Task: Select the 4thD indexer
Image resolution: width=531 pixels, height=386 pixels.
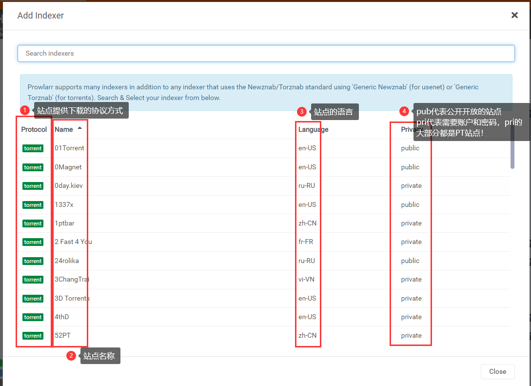Action: pos(62,317)
